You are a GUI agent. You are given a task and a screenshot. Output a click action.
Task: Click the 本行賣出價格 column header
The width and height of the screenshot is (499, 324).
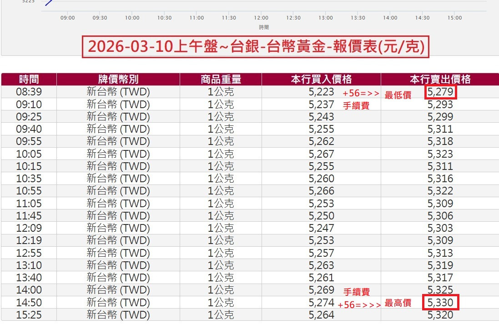point(440,79)
